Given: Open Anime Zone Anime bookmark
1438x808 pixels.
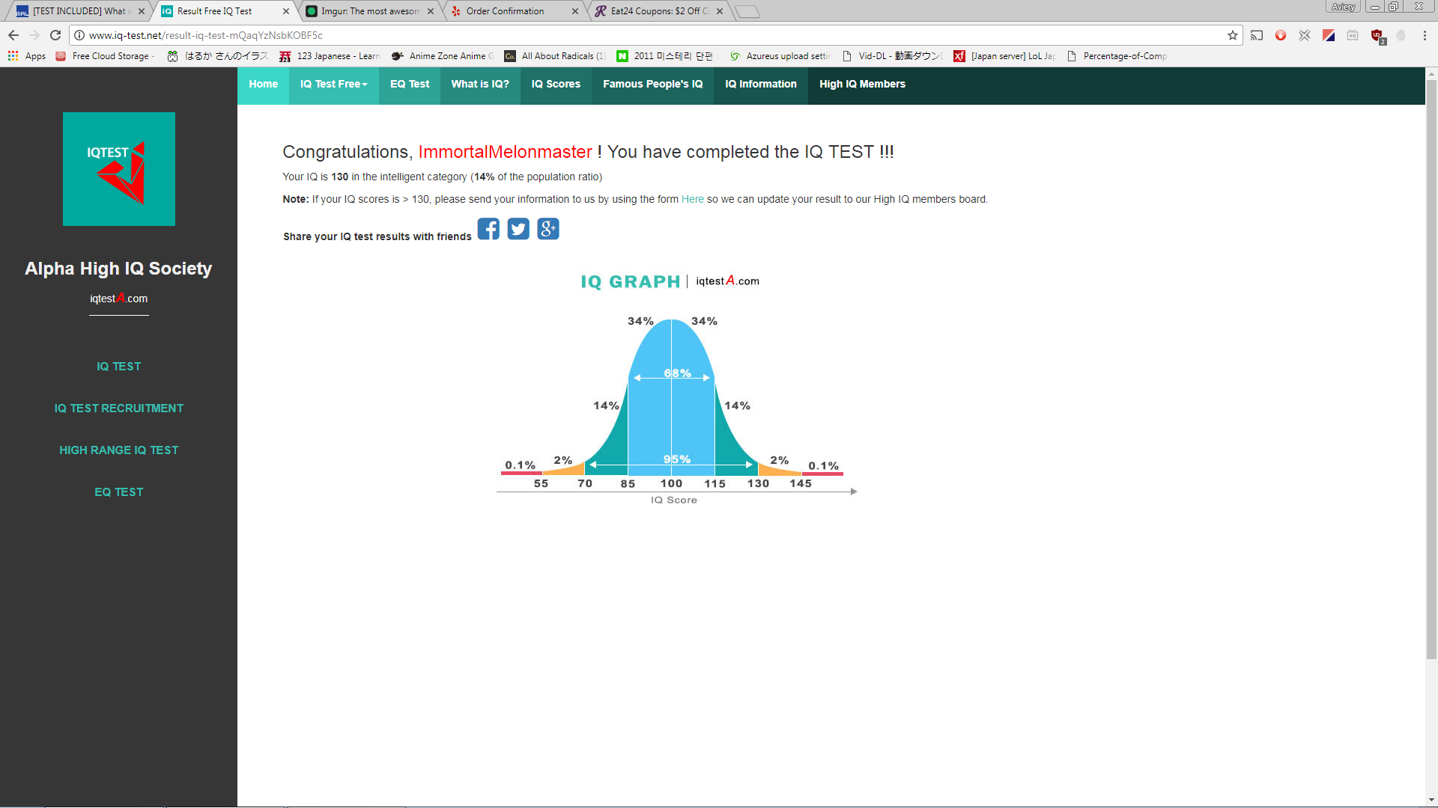Looking at the screenshot, I should (x=443, y=56).
